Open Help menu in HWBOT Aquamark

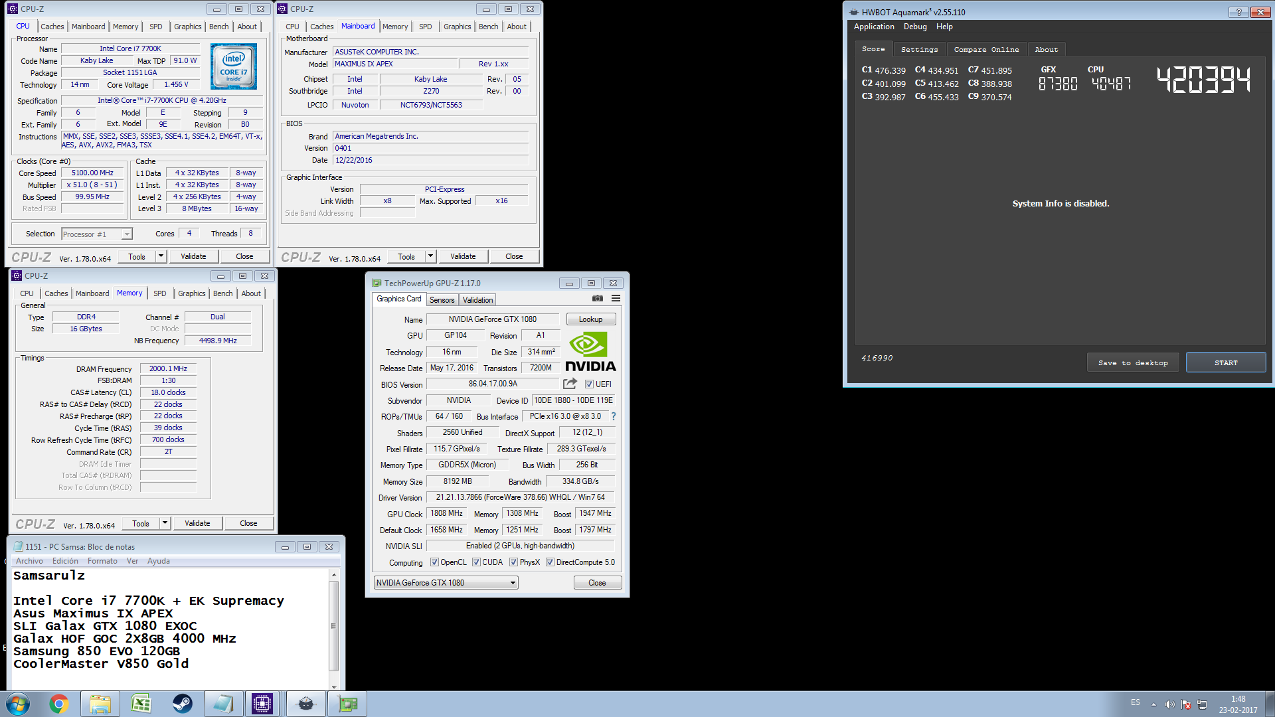[x=944, y=27]
